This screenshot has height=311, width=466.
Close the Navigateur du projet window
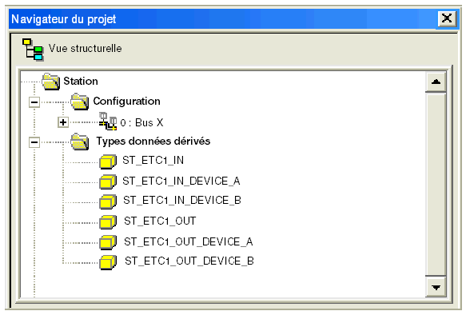coord(447,18)
